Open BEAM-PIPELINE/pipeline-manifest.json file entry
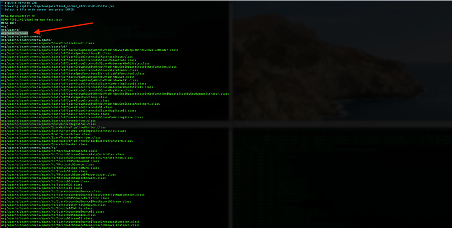 click(32, 19)
